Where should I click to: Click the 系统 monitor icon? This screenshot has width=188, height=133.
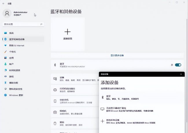coord(5,33)
